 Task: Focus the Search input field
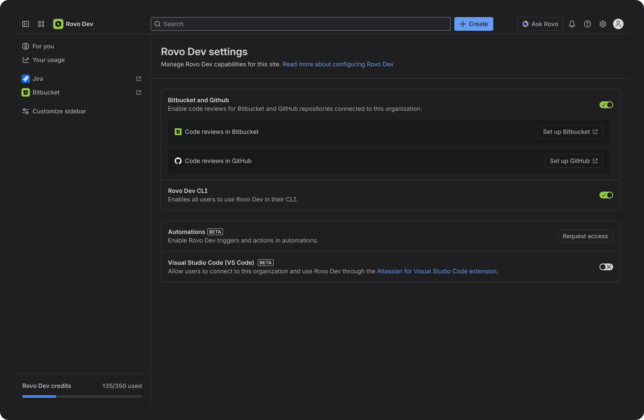click(301, 24)
